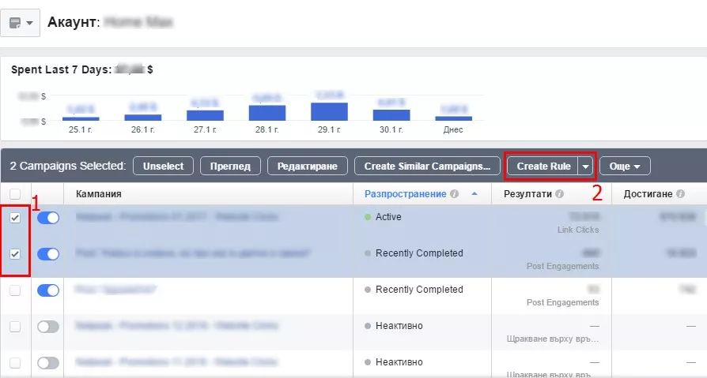707x378 pixels.
Task: Click the Днес spend bar
Action: (454, 119)
